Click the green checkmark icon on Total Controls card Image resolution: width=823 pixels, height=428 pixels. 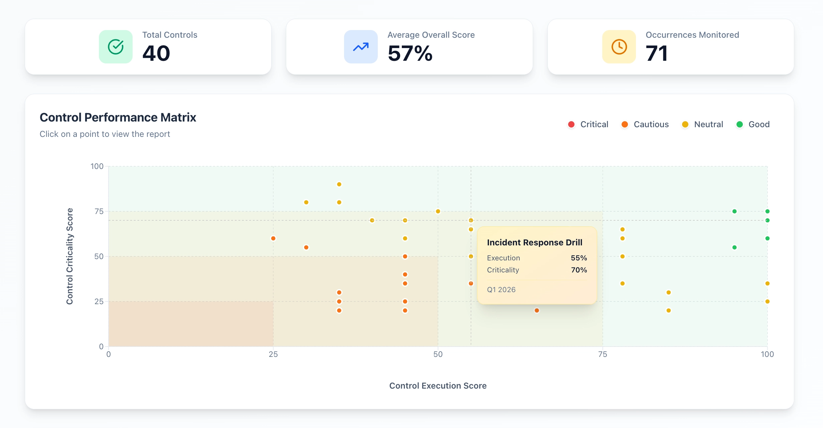click(x=115, y=47)
